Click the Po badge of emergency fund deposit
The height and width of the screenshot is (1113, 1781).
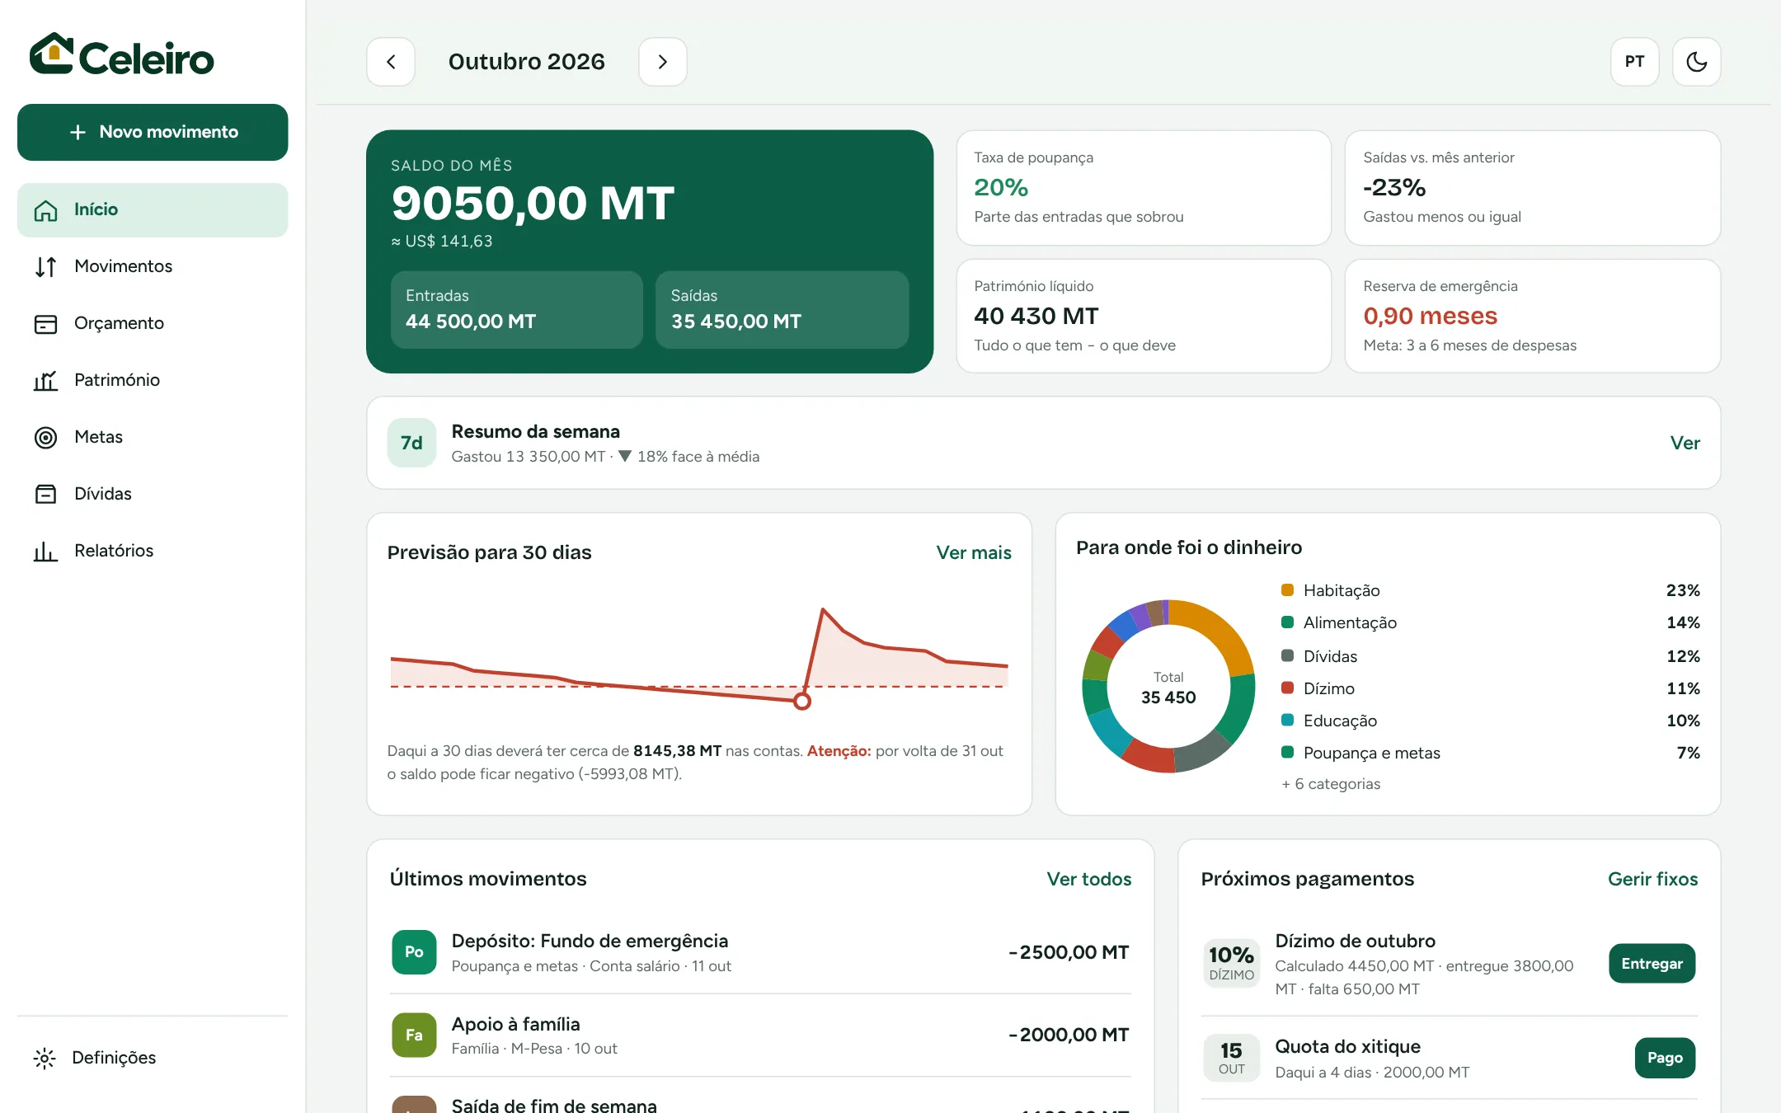tap(414, 952)
